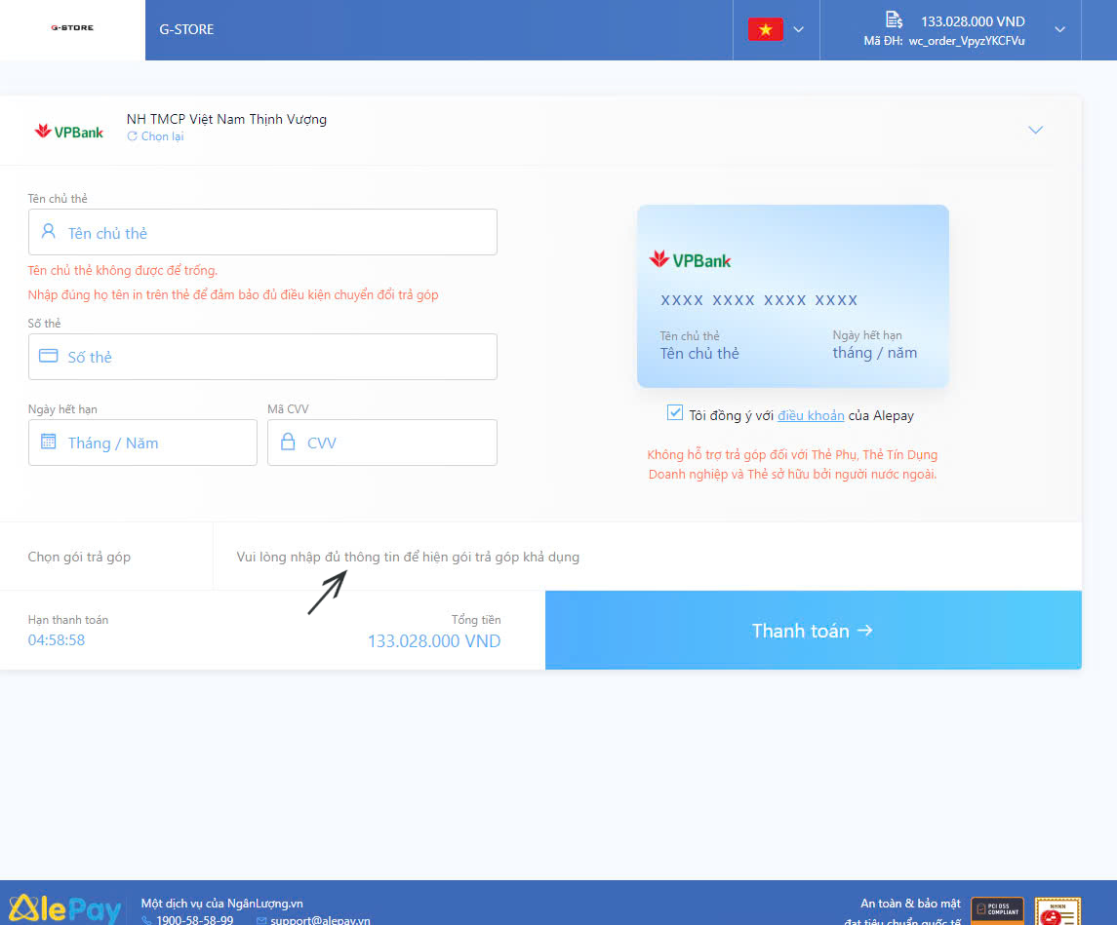This screenshot has width=1117, height=925.
Task: Click 'Vui lòng nhập đủ thông tin' installment message
Action: (x=408, y=558)
